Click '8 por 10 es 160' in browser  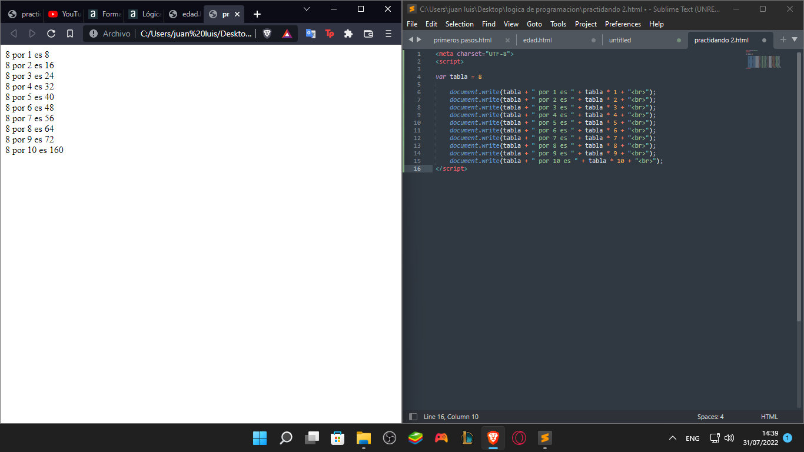click(34, 150)
